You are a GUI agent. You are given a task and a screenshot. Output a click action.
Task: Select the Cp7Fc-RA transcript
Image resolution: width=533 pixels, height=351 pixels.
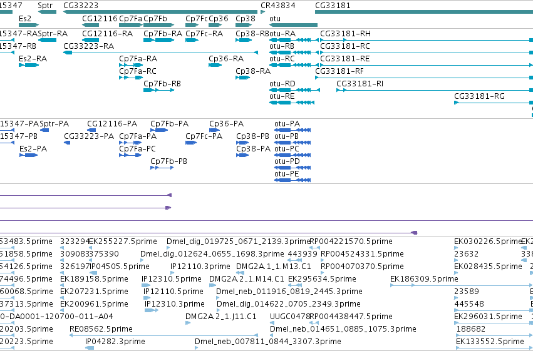204,34
